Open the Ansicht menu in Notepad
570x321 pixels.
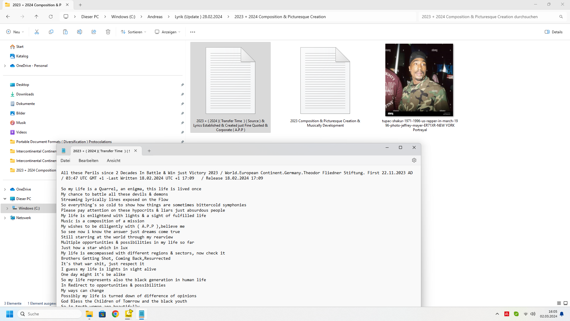click(114, 160)
